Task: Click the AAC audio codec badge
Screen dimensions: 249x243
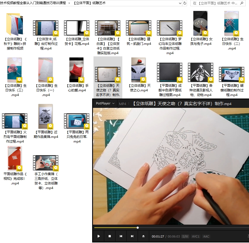Action: [206, 236]
